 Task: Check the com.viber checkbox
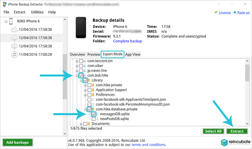(81, 66)
